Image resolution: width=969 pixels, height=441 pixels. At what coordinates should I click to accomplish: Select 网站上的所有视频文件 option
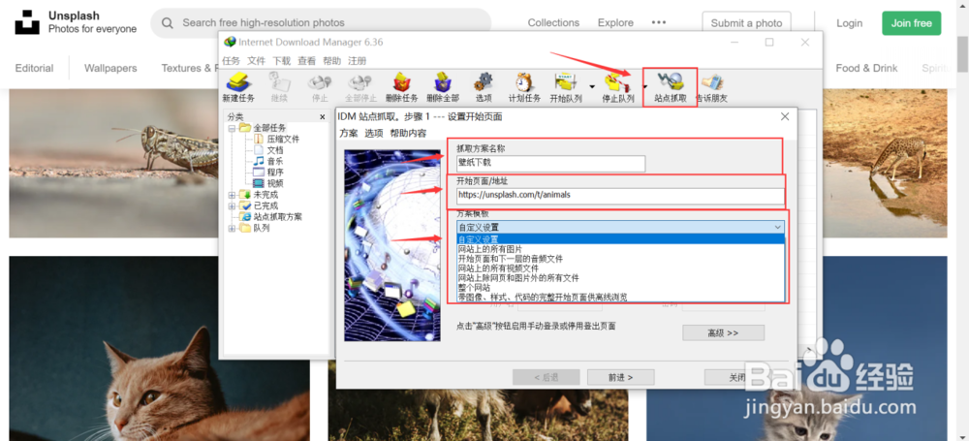620,268
